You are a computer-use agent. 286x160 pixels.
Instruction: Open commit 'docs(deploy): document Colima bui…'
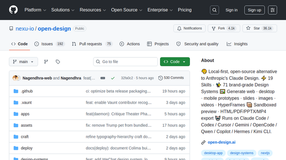[x=118, y=148]
